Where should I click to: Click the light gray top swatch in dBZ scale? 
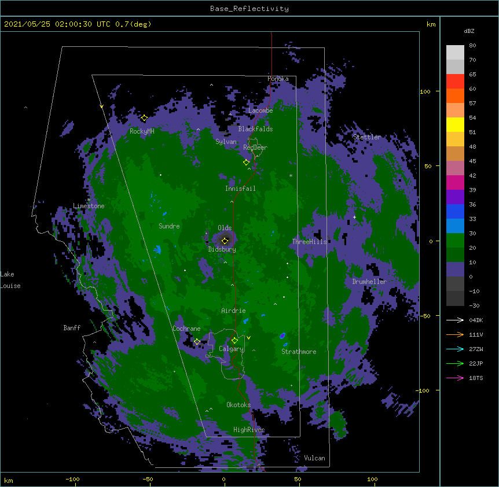coord(455,53)
